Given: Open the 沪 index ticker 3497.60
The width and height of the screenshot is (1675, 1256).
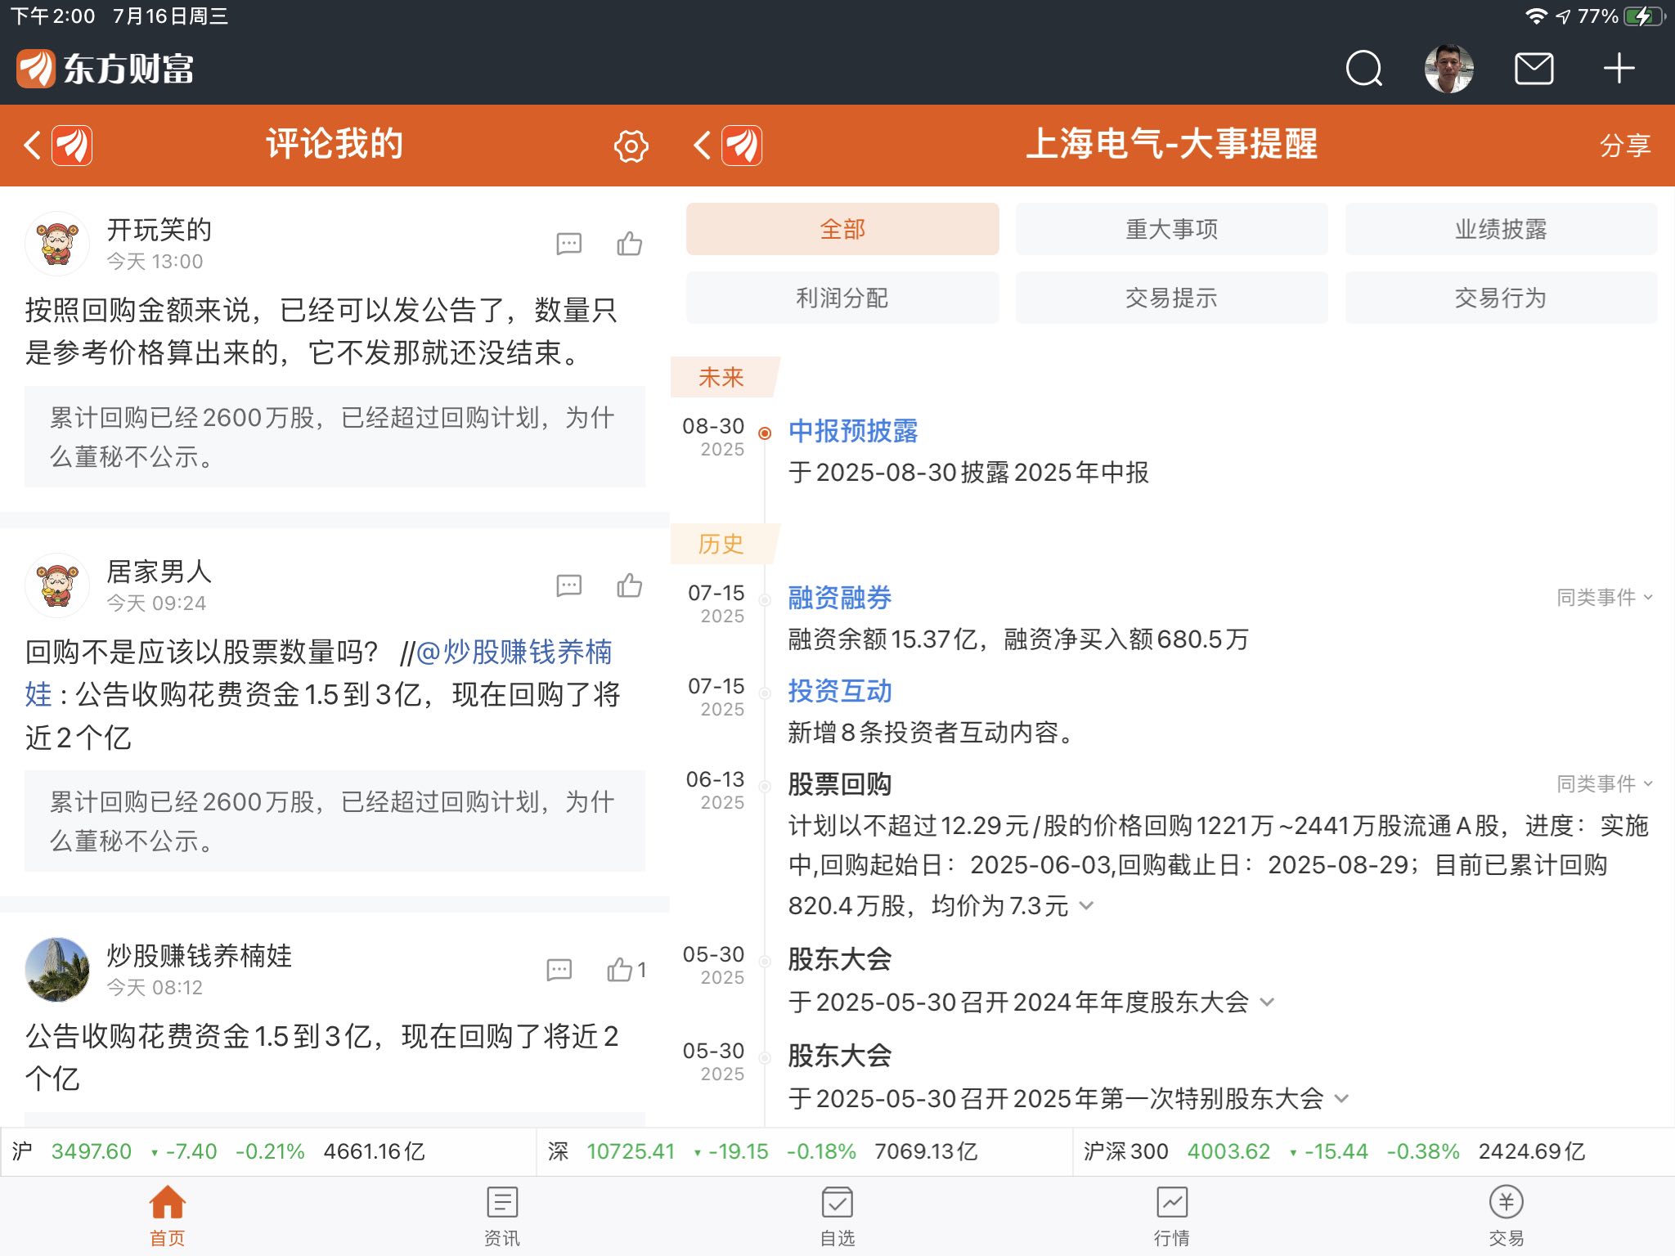Looking at the screenshot, I should (268, 1151).
